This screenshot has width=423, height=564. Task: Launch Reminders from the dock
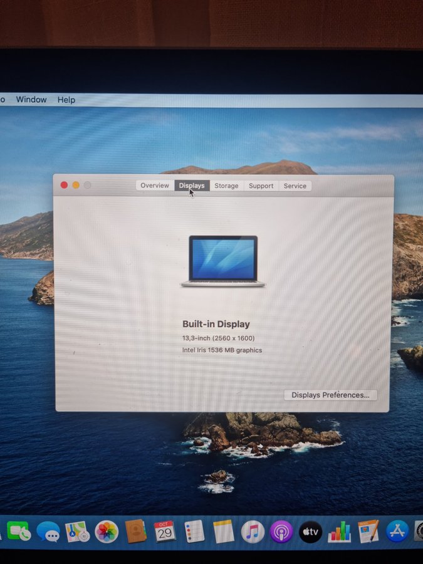tap(194, 531)
